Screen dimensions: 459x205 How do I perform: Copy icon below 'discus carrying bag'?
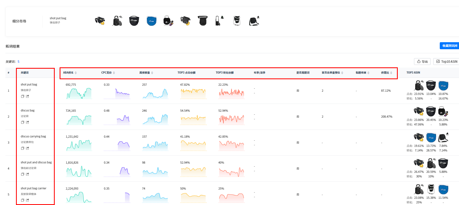[x=22, y=148]
